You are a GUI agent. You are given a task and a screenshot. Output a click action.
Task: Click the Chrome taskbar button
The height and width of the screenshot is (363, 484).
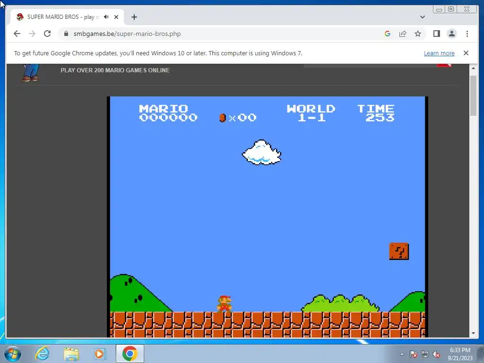130,354
